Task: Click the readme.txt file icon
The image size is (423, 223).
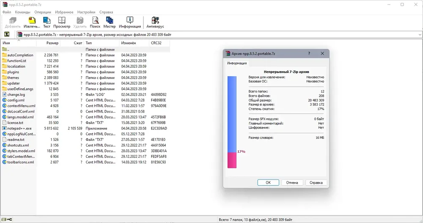Action: (4, 140)
